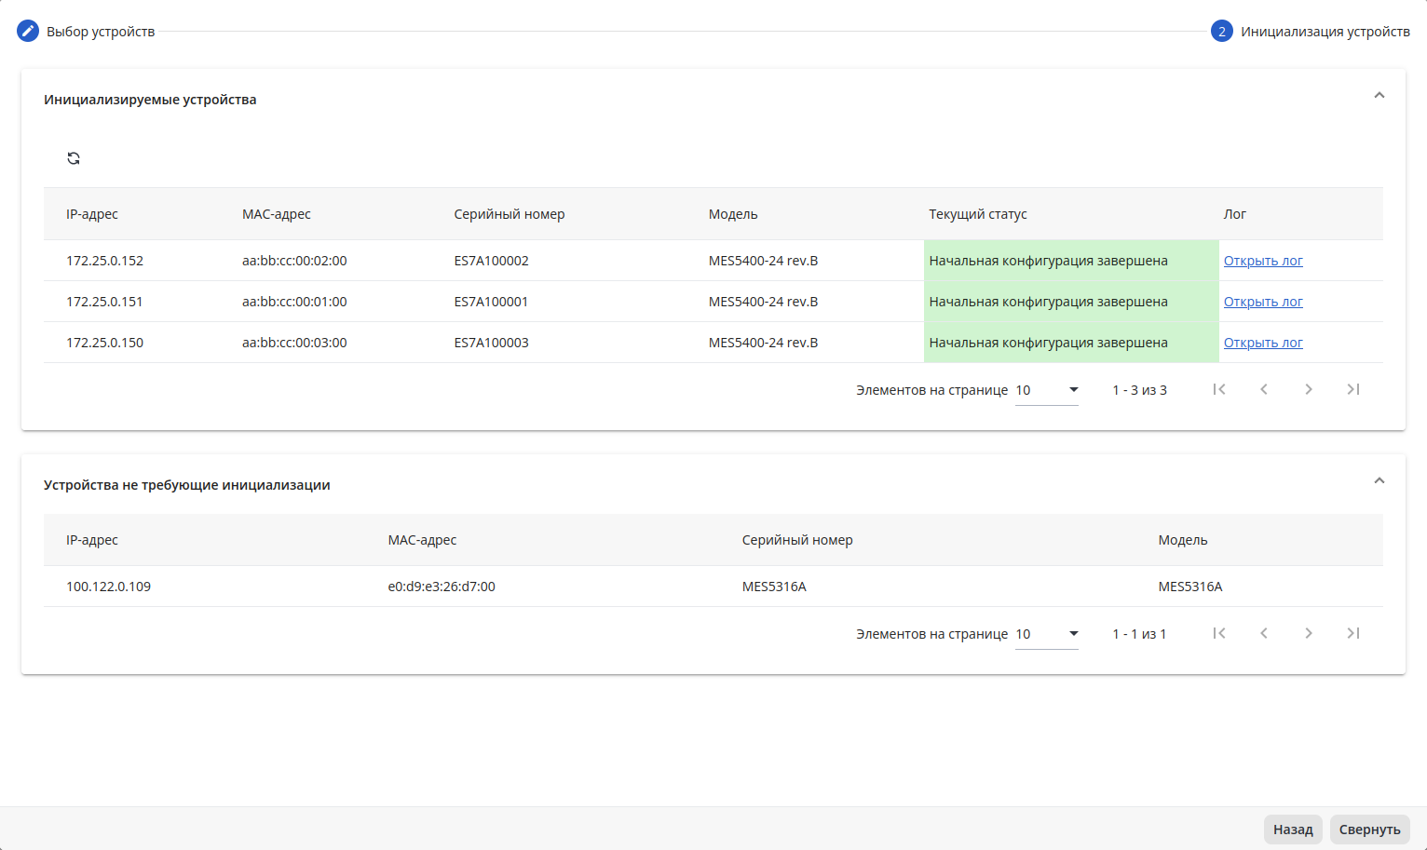
Task: Go to previous page in initialized devices table
Action: [1264, 389]
